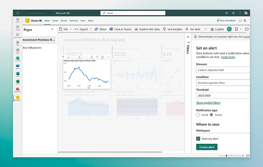Image resolution: width=263 pixels, height=167 pixels.
Task: Click the pin visual icon on the chart
Action: point(86,57)
